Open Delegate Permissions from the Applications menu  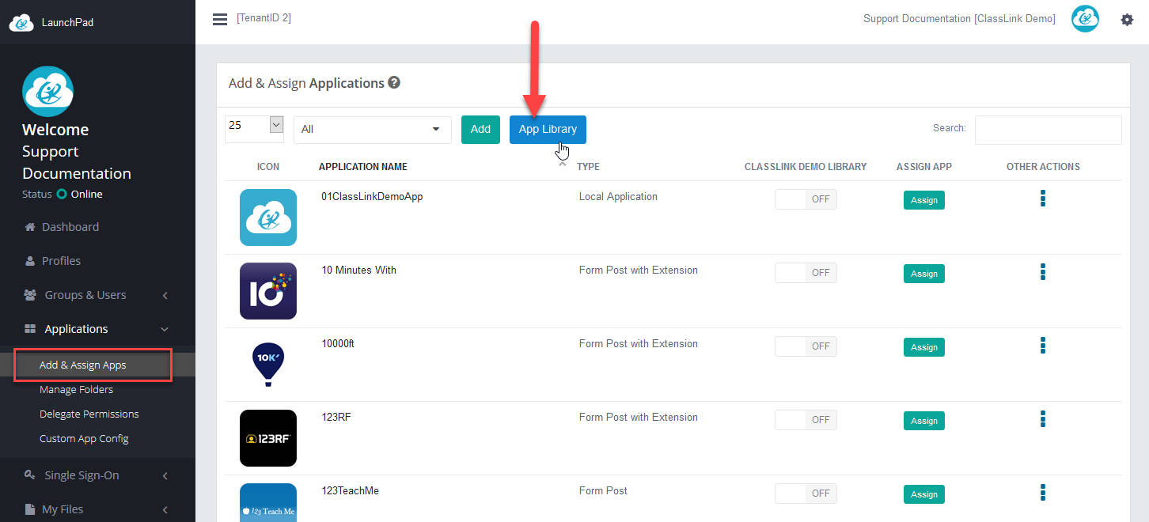pyautogui.click(x=89, y=413)
